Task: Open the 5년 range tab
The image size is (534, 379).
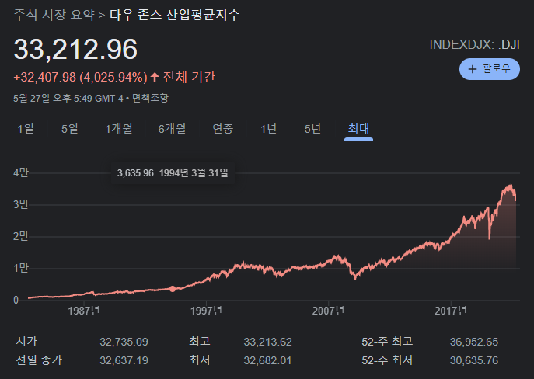Action: (x=312, y=129)
